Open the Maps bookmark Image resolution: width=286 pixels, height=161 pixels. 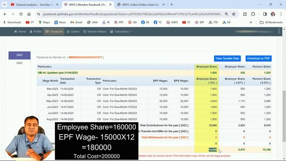(44, 22)
